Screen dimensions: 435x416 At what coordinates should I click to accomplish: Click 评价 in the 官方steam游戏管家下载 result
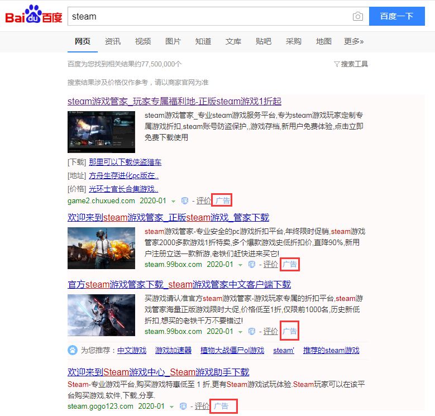[x=270, y=332]
